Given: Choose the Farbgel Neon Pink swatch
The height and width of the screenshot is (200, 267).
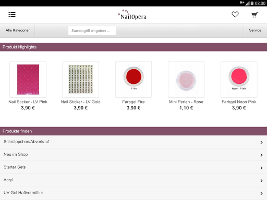Looking at the screenshot, I should [x=239, y=77].
